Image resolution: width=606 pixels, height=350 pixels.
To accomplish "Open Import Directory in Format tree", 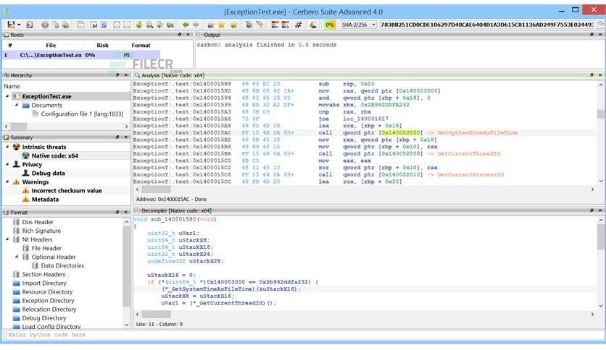I will point(44,283).
